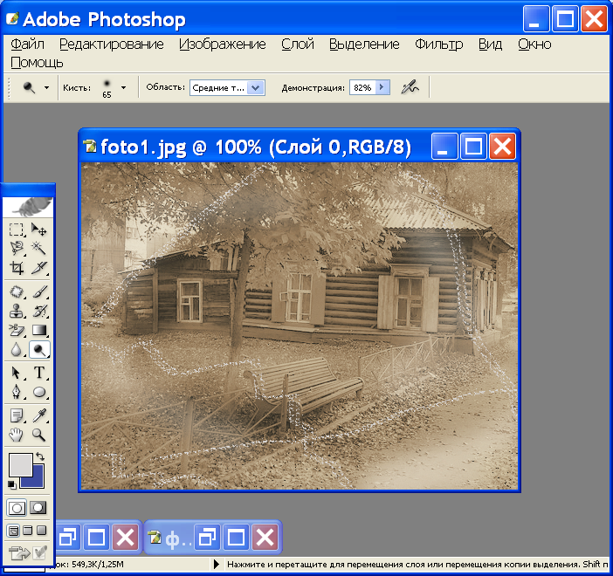Open the brush preset picker arrow
This screenshot has width=613, height=576.
pyautogui.click(x=123, y=87)
